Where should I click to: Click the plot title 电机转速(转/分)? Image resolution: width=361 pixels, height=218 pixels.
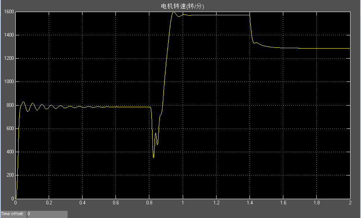tap(182, 6)
